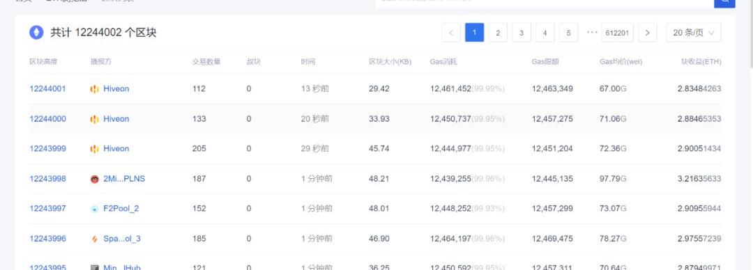Click the F2Pool_2 miner logo icon
The width and height of the screenshot is (753, 270).
95,209
